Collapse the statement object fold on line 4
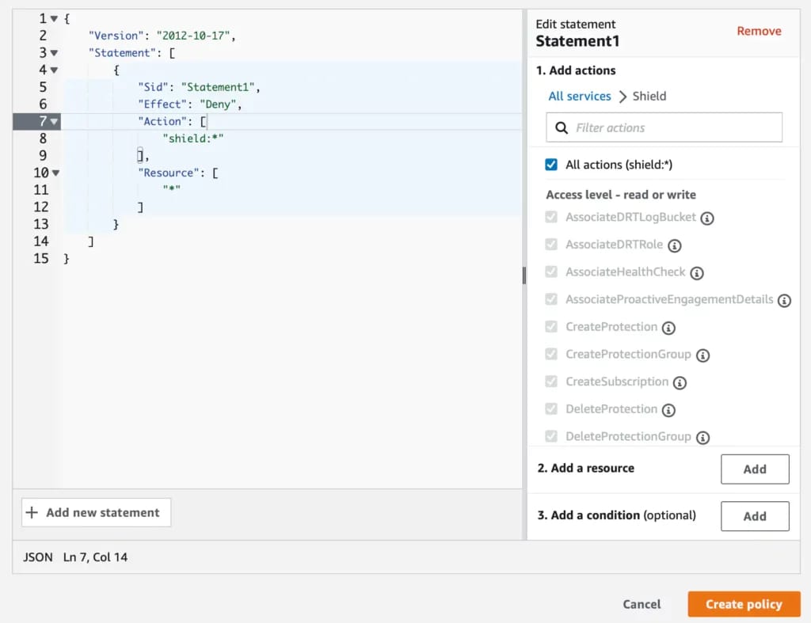811x623 pixels. tap(54, 70)
